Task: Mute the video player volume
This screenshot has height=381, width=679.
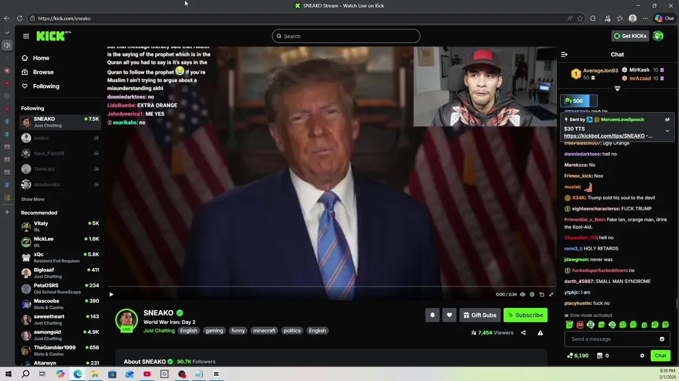Action: 523,295
